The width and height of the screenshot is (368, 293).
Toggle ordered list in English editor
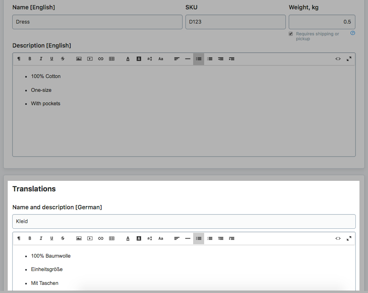click(210, 59)
